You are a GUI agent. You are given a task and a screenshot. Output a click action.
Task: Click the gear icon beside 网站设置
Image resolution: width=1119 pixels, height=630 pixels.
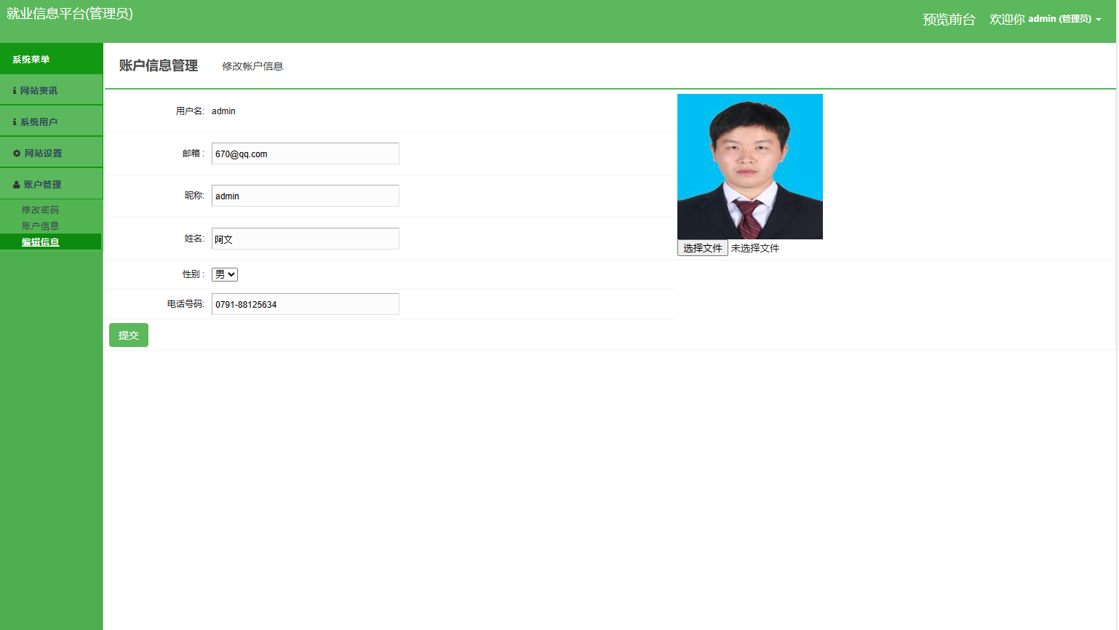point(17,153)
